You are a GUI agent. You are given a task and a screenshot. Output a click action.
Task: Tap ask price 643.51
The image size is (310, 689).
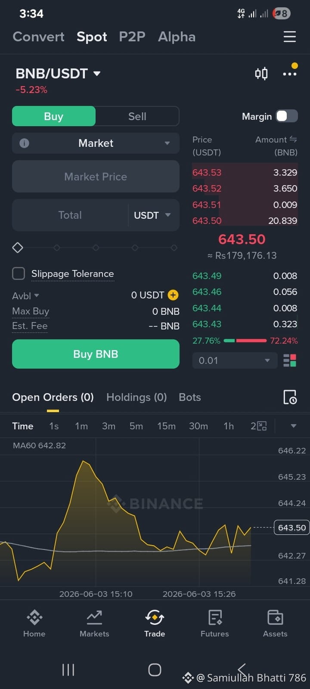206,205
